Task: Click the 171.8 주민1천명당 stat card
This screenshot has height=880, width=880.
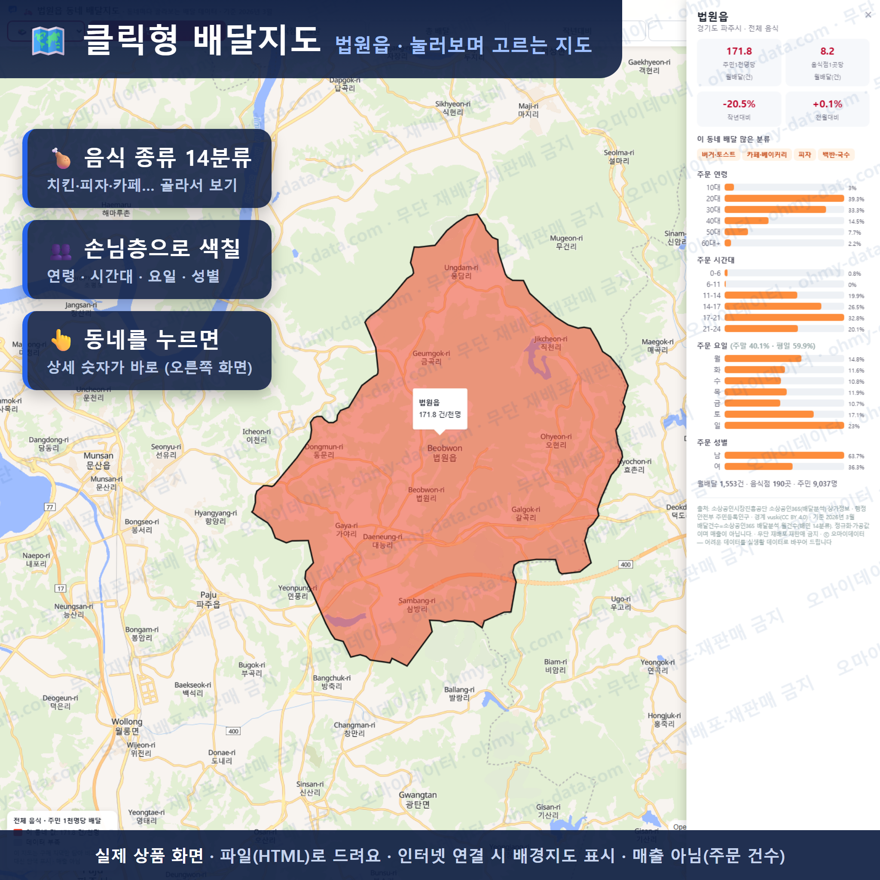Action: [739, 62]
